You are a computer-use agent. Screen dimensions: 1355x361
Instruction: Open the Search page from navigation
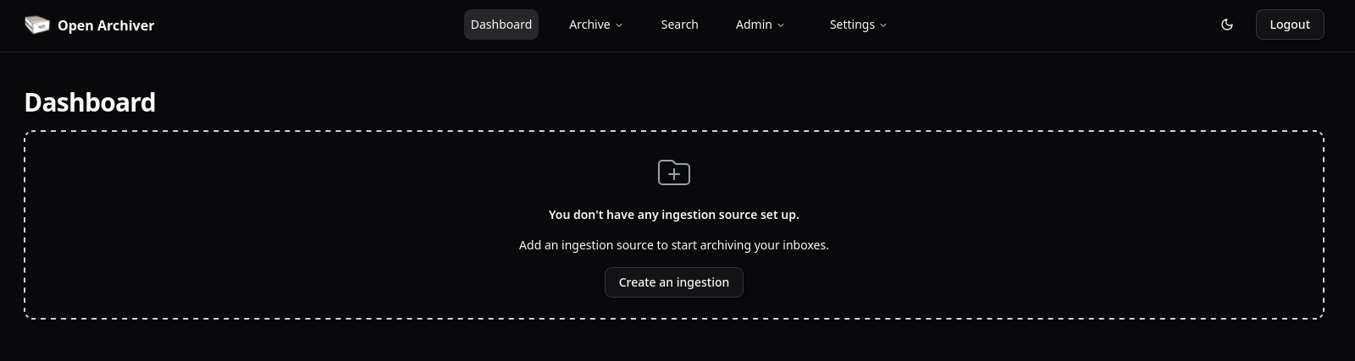coord(679,25)
